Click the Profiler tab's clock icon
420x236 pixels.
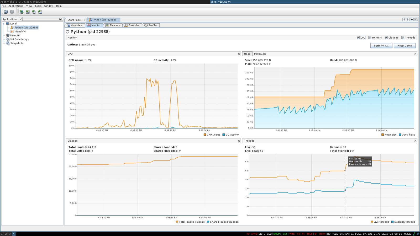tap(146, 25)
